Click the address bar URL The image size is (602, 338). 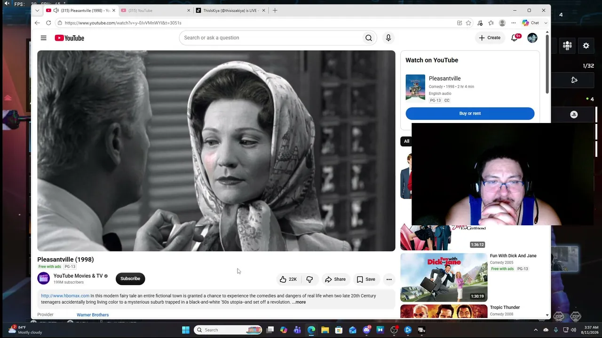pos(123,23)
